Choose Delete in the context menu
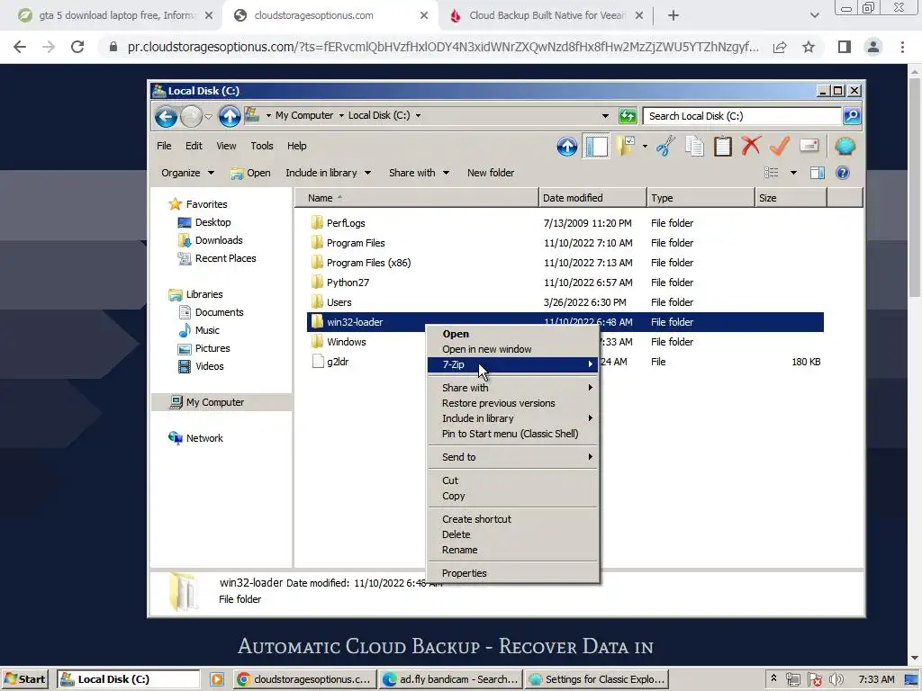 512,534
